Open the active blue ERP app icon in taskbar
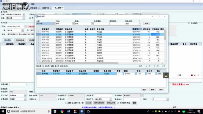The height and width of the screenshot is (114, 203). pos(82,111)
